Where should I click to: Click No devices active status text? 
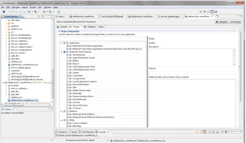coord(80,140)
